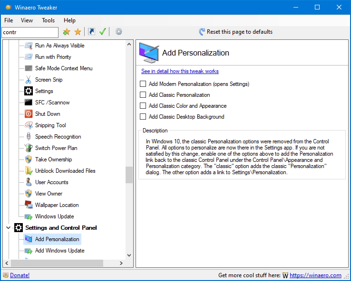Click Reset this page to defaults
This screenshot has height=281, width=351.
[x=235, y=32]
